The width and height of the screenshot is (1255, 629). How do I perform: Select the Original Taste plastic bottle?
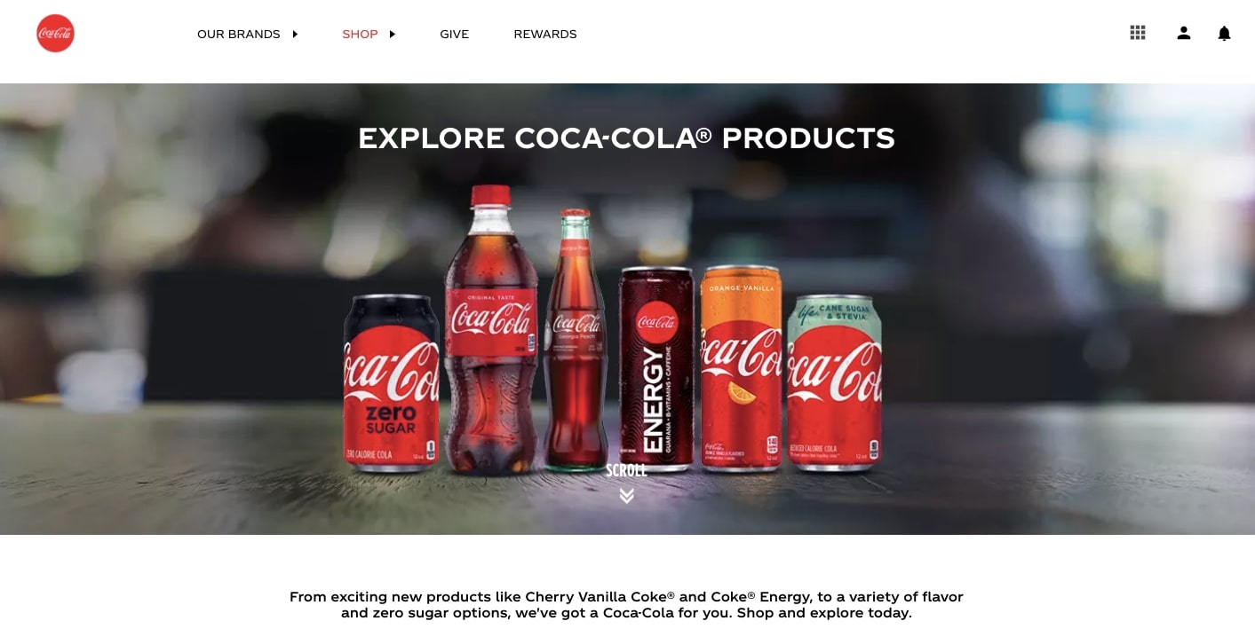pos(491,329)
